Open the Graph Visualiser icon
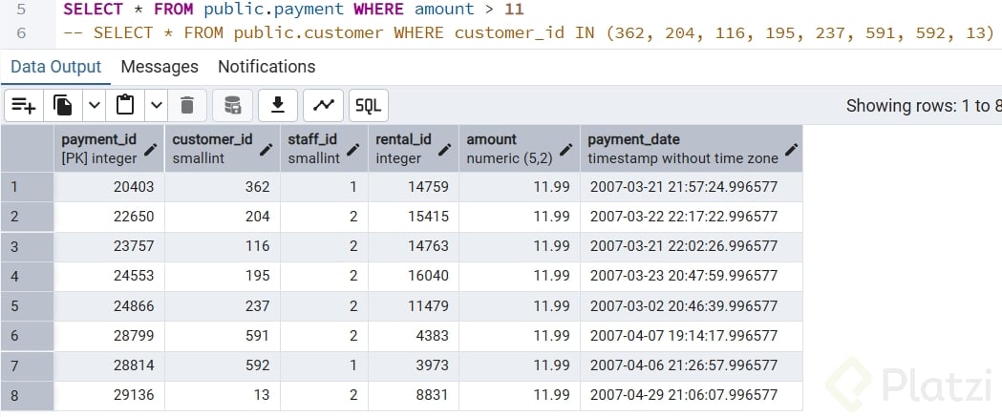Screen dimensions: 1002x417 325,105
